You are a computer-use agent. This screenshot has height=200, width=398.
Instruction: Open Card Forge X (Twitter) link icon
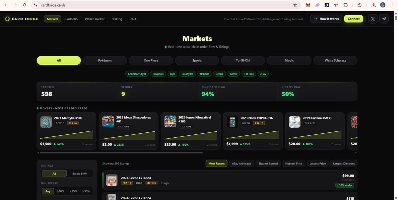point(373,19)
